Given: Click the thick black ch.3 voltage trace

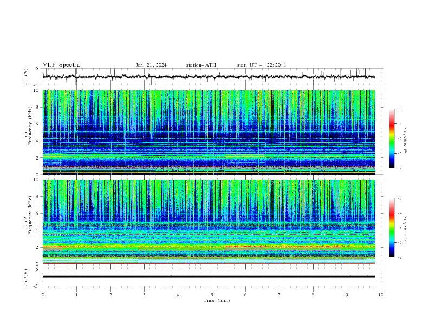Looking at the screenshot, I should [209, 277].
